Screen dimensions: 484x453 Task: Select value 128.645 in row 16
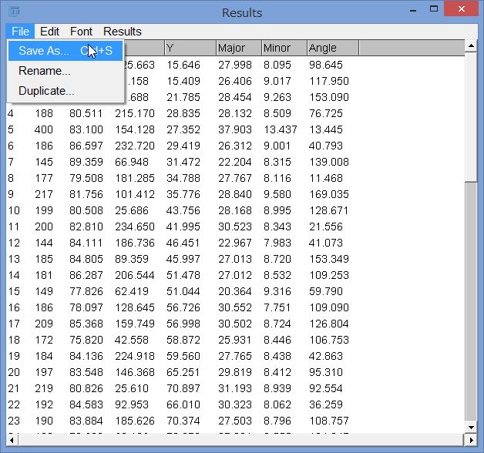[x=135, y=307]
